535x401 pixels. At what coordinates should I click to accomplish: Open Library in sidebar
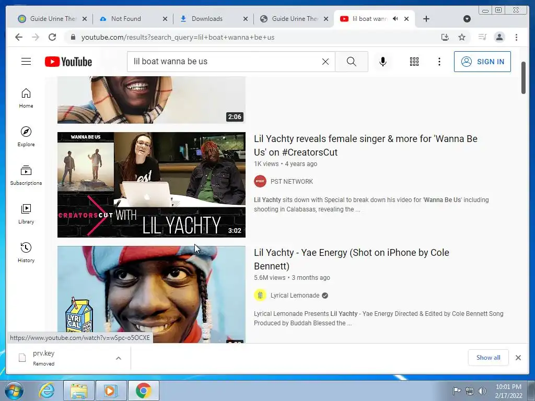[26, 214]
